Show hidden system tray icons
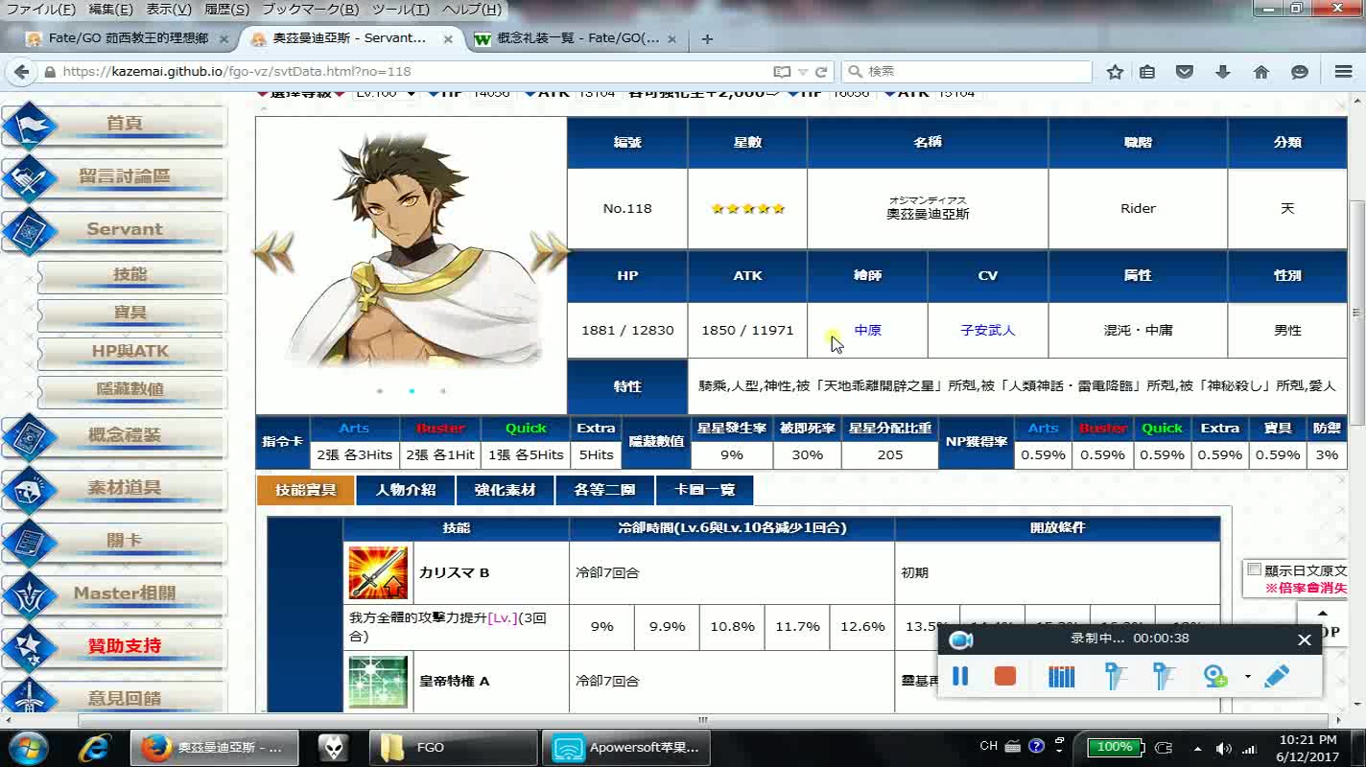The width and height of the screenshot is (1366, 767). coord(1197,749)
